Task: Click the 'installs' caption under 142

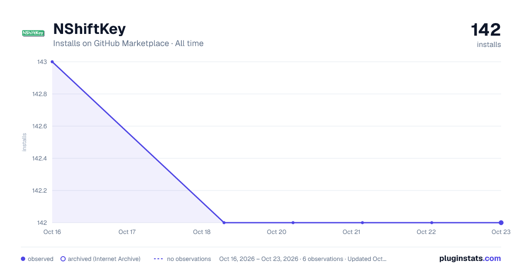Action: [489, 44]
